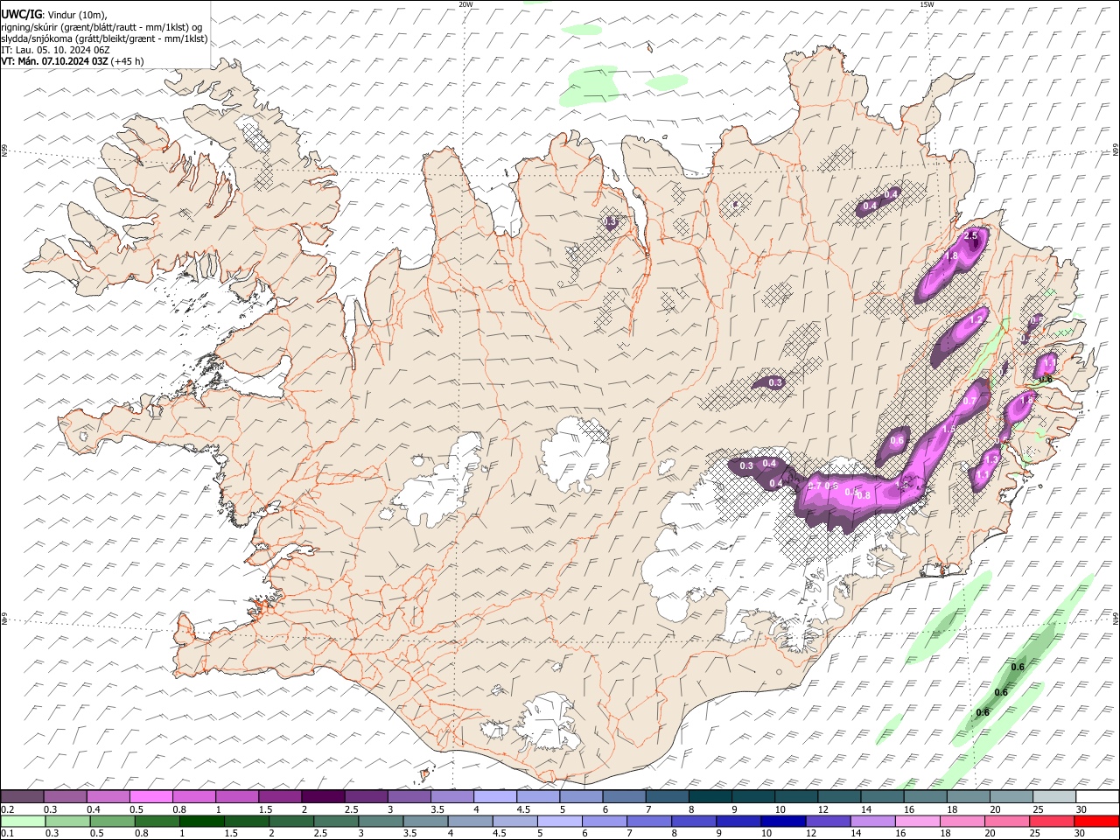Click the purple 0.6 value on the map
1120x840 pixels.
[x=897, y=441]
